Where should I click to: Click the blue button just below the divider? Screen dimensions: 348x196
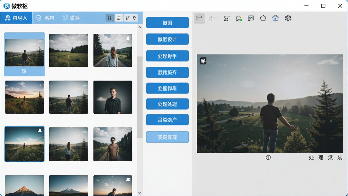pos(167,56)
